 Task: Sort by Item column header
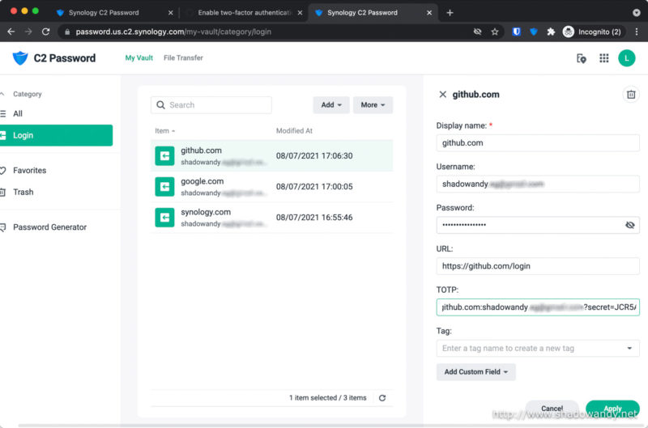point(165,131)
